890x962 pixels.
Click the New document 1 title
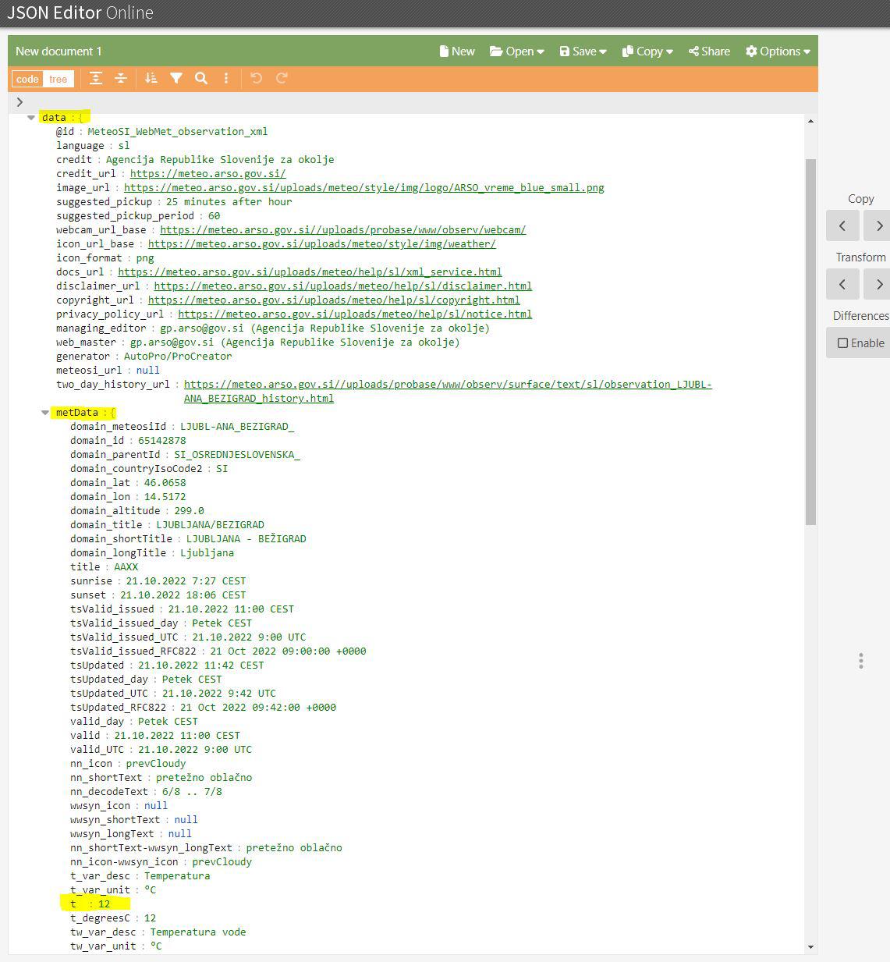point(59,51)
